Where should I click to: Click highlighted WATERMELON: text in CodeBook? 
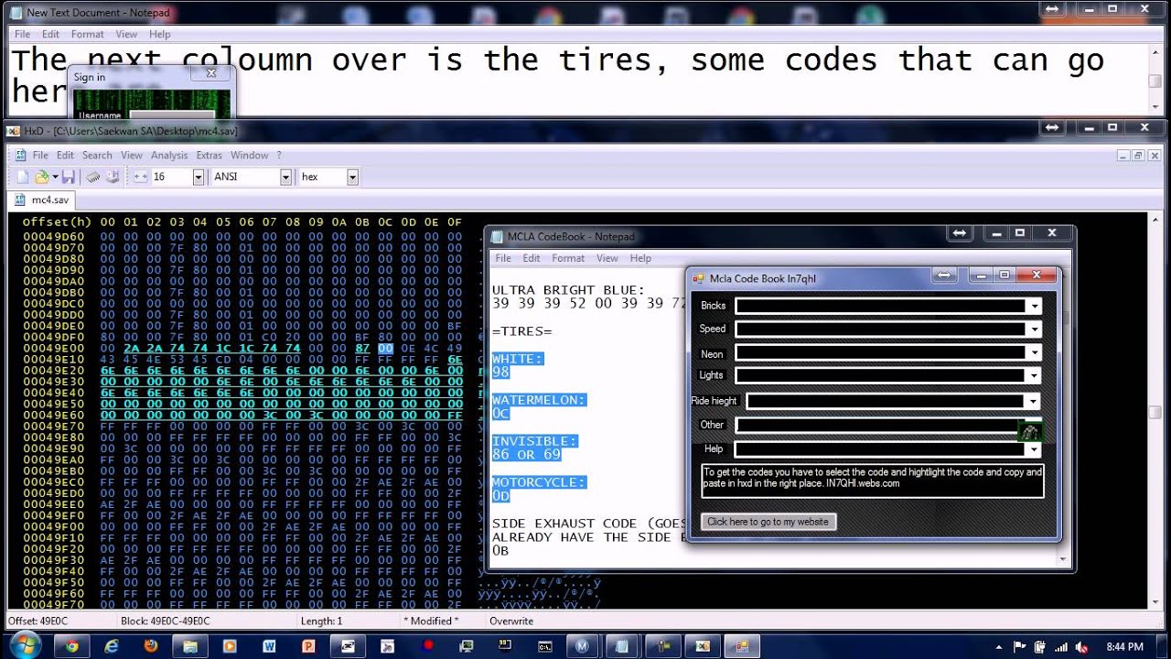(538, 400)
